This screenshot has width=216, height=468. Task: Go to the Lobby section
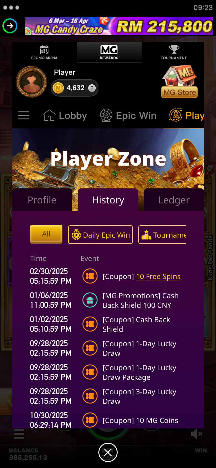[x=65, y=115]
